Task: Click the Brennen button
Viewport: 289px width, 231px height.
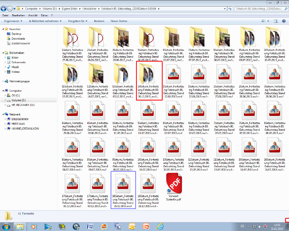Action: coord(99,21)
